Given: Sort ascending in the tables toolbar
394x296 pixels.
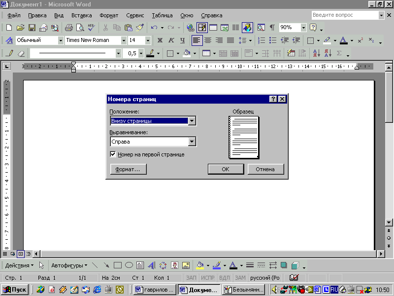Looking at the screenshot, I should tap(316, 53).
